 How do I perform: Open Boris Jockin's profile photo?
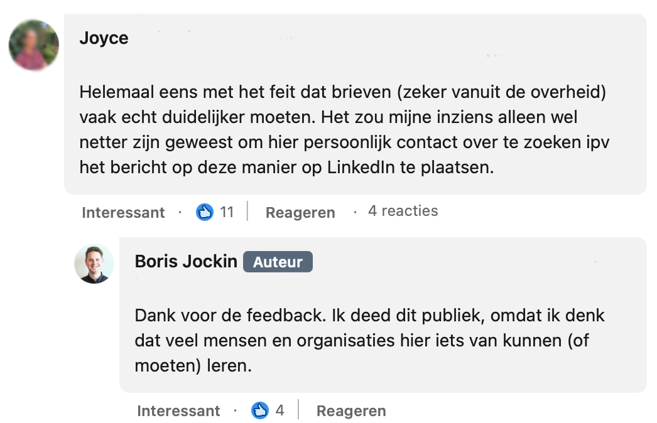tap(94, 264)
